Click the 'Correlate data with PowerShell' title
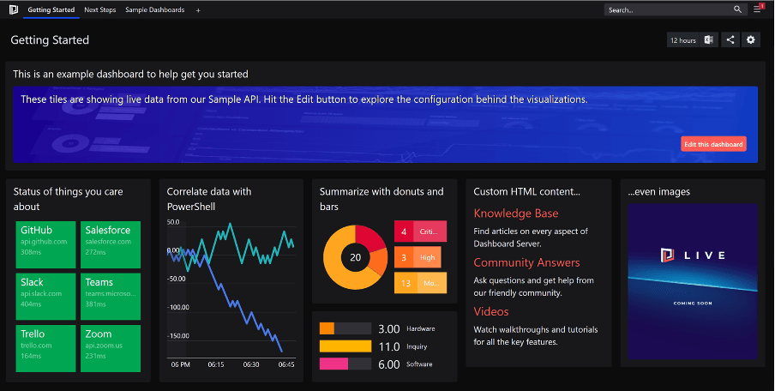This screenshot has width=775, height=391. click(x=208, y=199)
